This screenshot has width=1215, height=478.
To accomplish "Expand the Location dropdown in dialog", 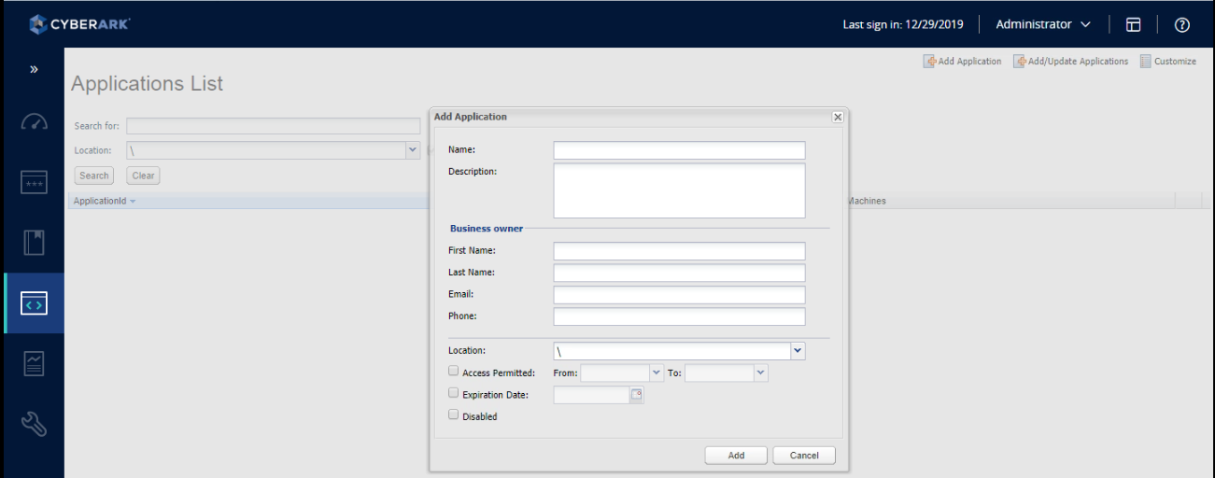I will click(798, 351).
